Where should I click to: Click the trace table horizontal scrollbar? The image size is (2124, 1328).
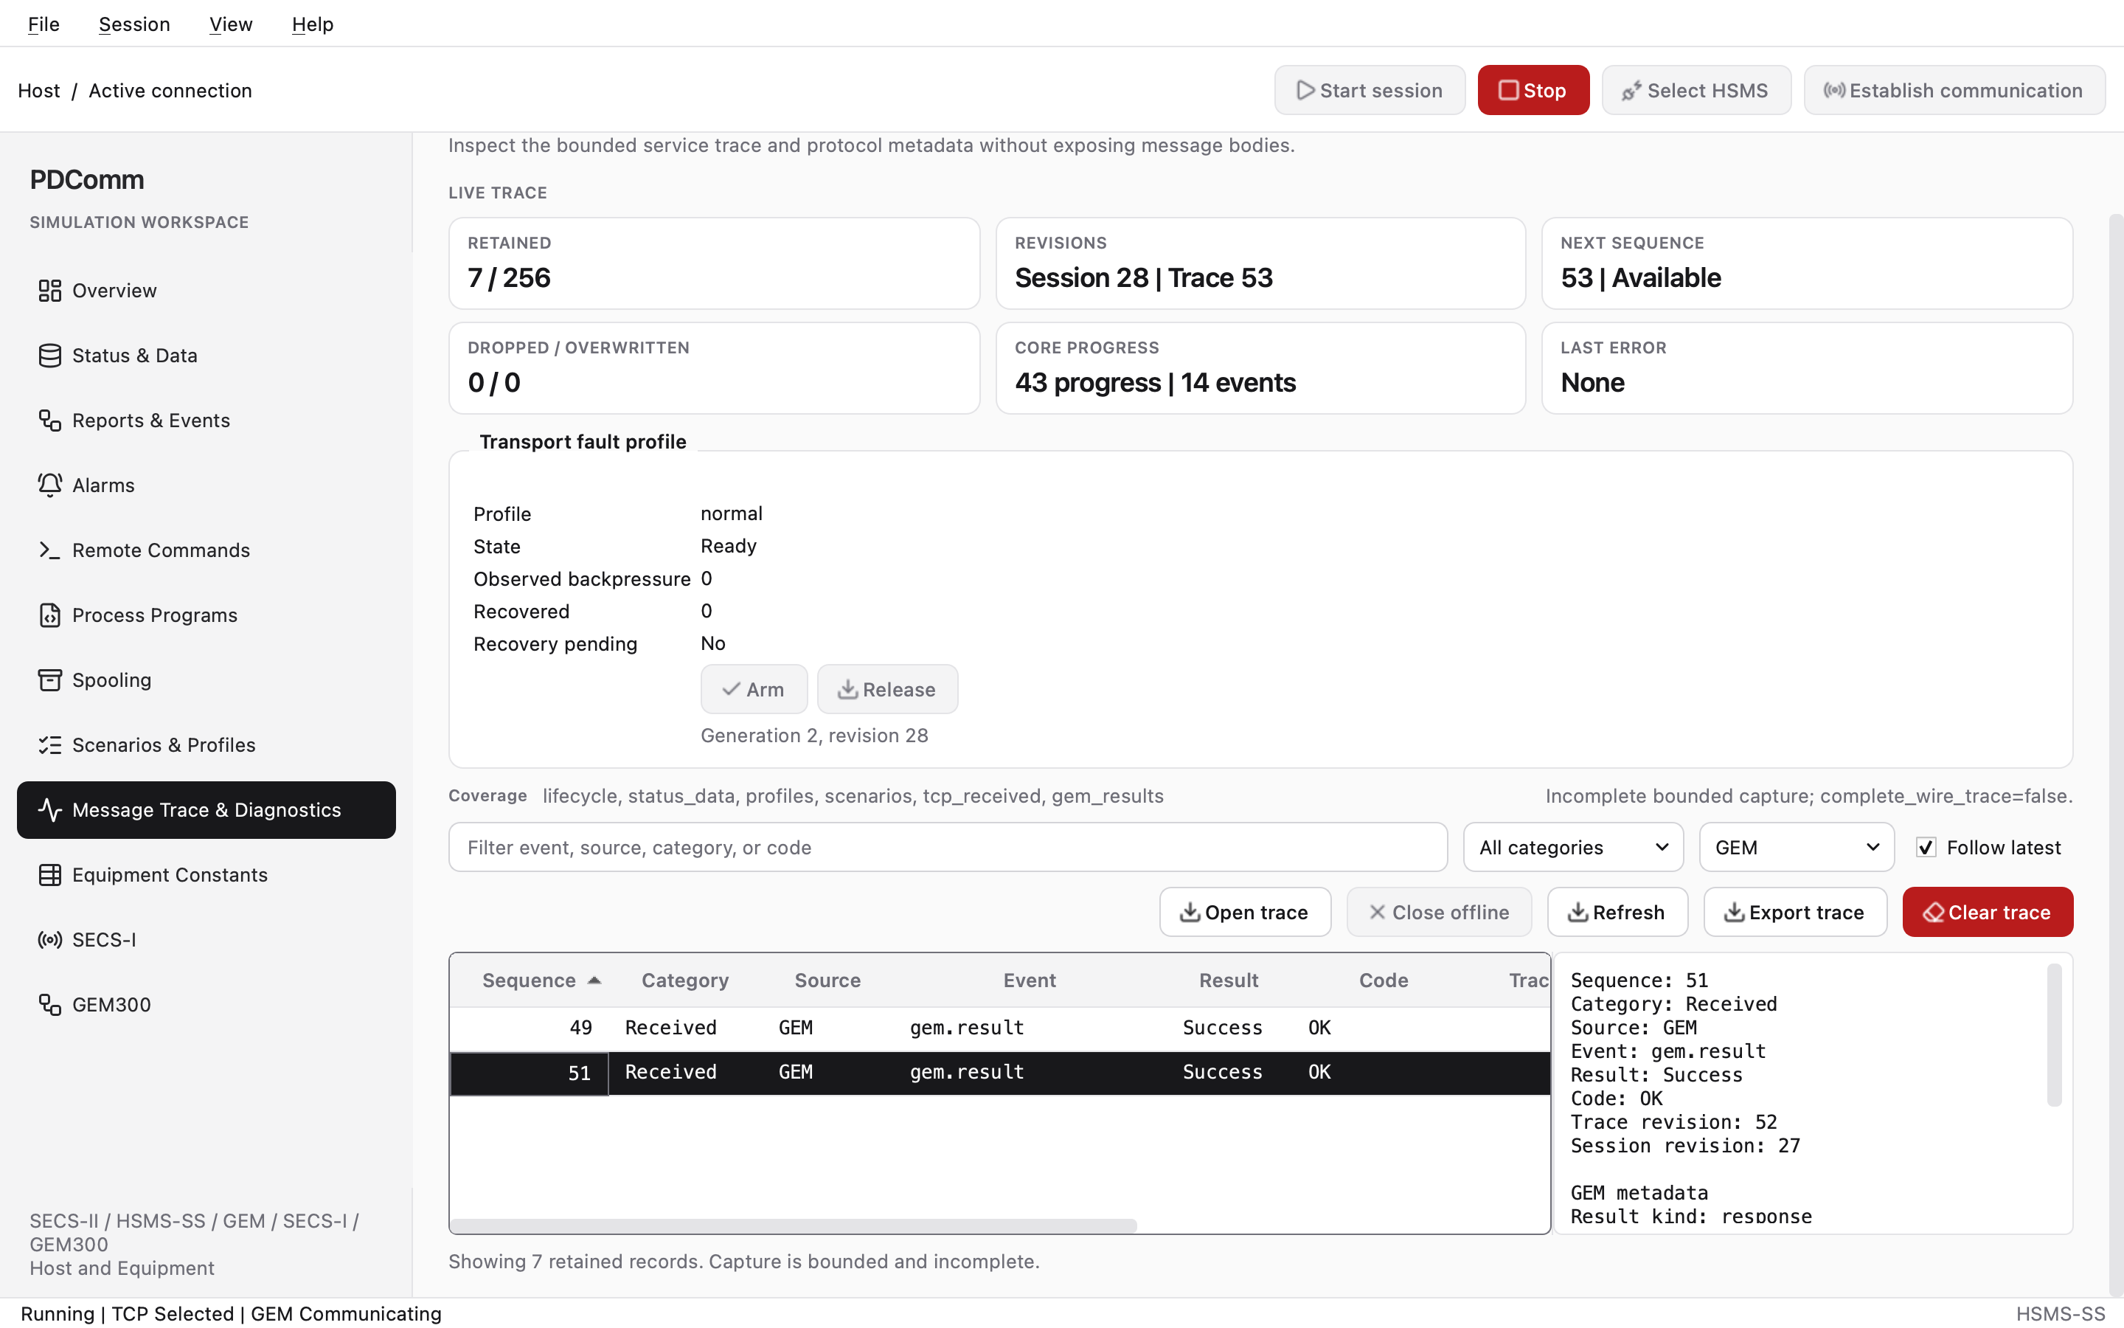[x=794, y=1225]
